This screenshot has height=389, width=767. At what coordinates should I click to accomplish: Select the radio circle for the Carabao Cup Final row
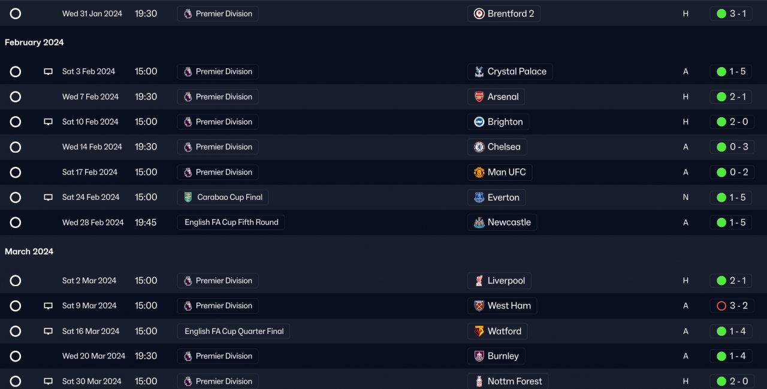16,197
